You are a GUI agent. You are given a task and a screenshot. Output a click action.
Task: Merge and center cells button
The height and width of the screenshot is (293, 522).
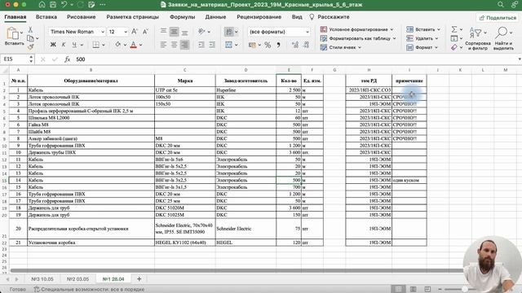click(x=228, y=45)
